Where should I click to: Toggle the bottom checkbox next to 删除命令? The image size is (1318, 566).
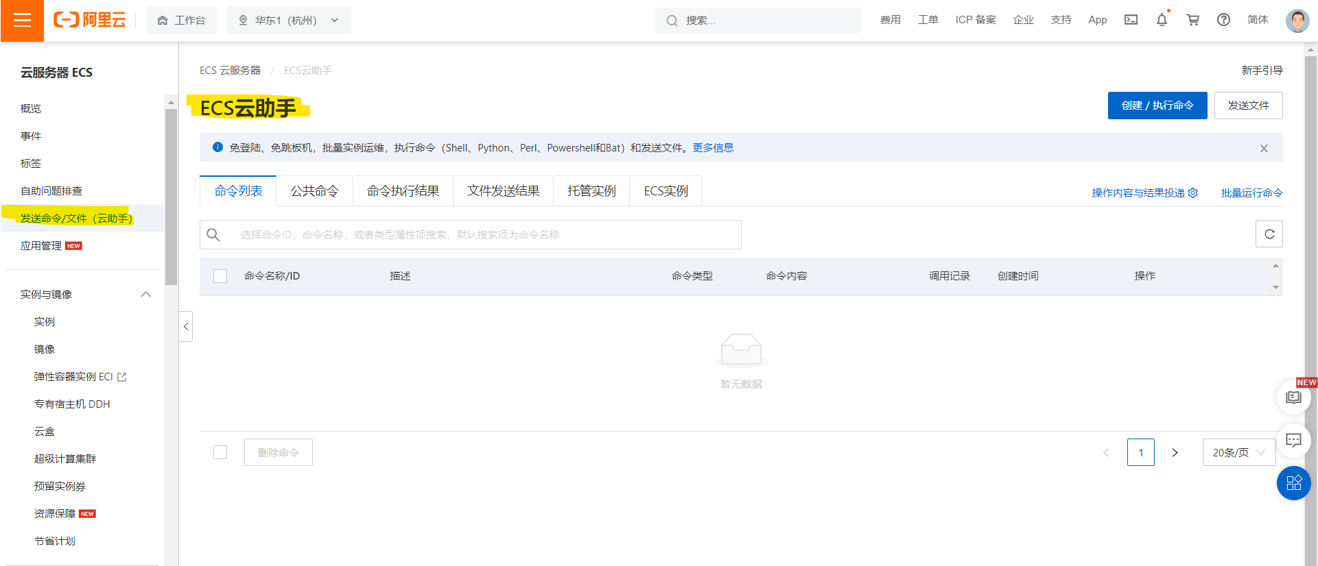[220, 452]
